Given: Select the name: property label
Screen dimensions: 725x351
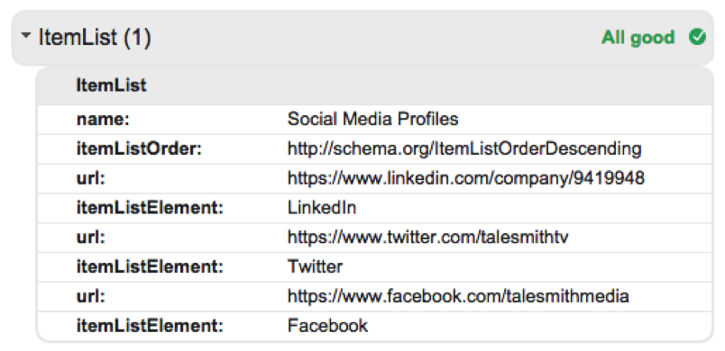Looking at the screenshot, I should coord(103,120).
